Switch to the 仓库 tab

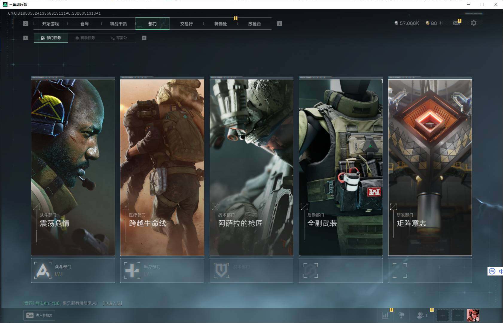[x=85, y=24]
